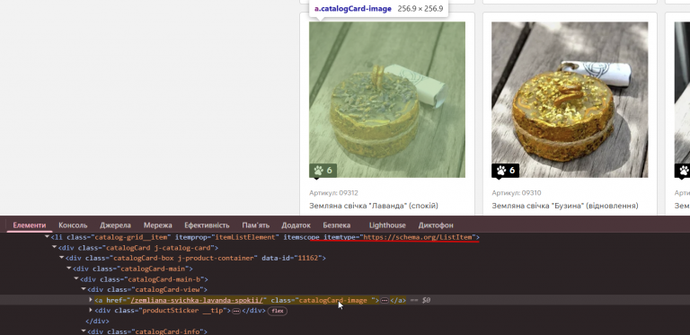Select the Диктофон tab
Viewport: 690px width, 335px height.
pos(436,225)
